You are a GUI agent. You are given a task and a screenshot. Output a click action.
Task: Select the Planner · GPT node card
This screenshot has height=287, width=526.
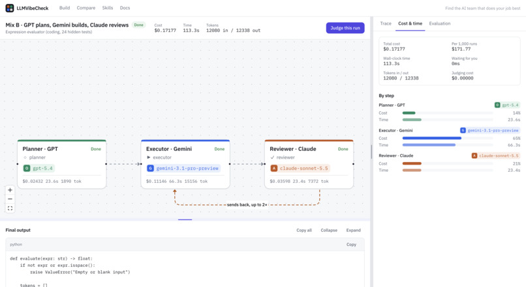62,164
